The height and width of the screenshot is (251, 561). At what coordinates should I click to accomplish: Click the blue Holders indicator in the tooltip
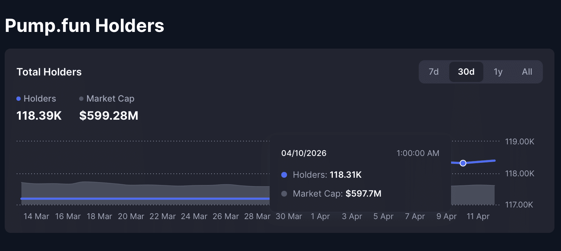tap(284, 175)
